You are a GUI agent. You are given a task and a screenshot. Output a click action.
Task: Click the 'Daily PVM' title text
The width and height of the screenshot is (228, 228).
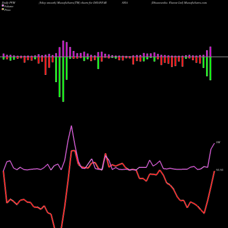click(9, 3)
